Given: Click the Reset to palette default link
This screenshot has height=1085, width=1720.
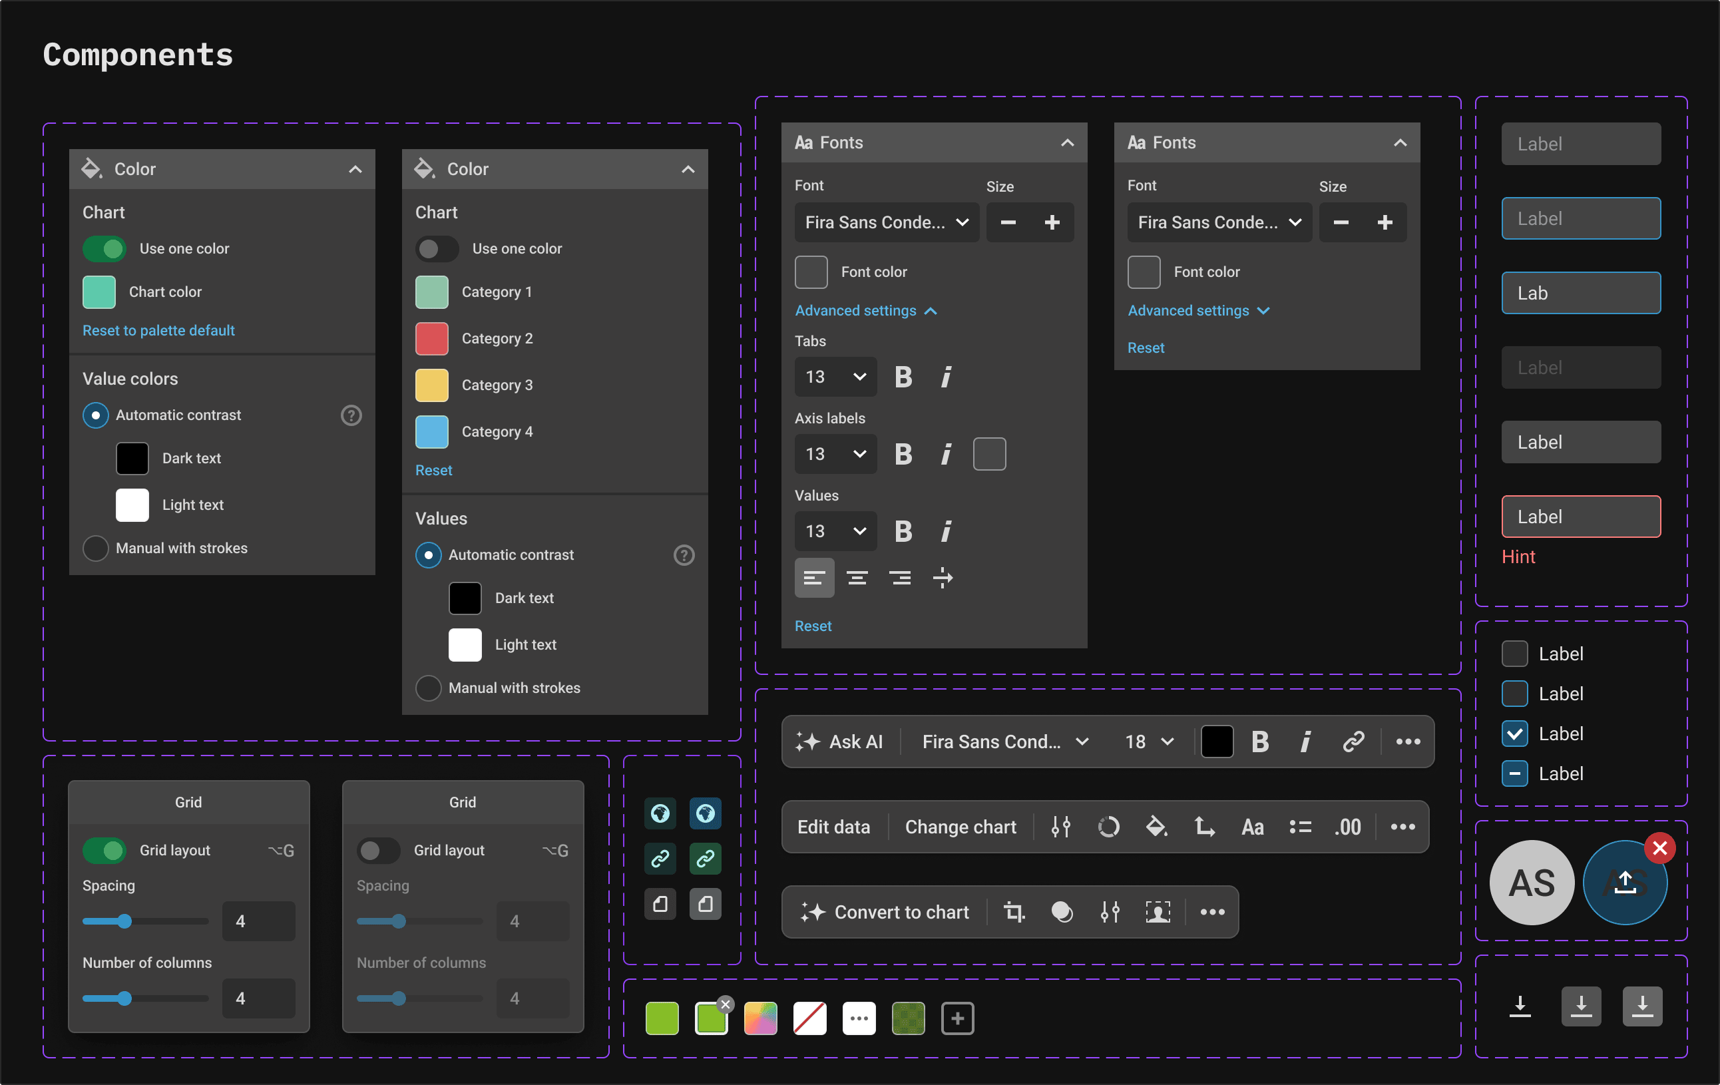Looking at the screenshot, I should click(x=158, y=331).
